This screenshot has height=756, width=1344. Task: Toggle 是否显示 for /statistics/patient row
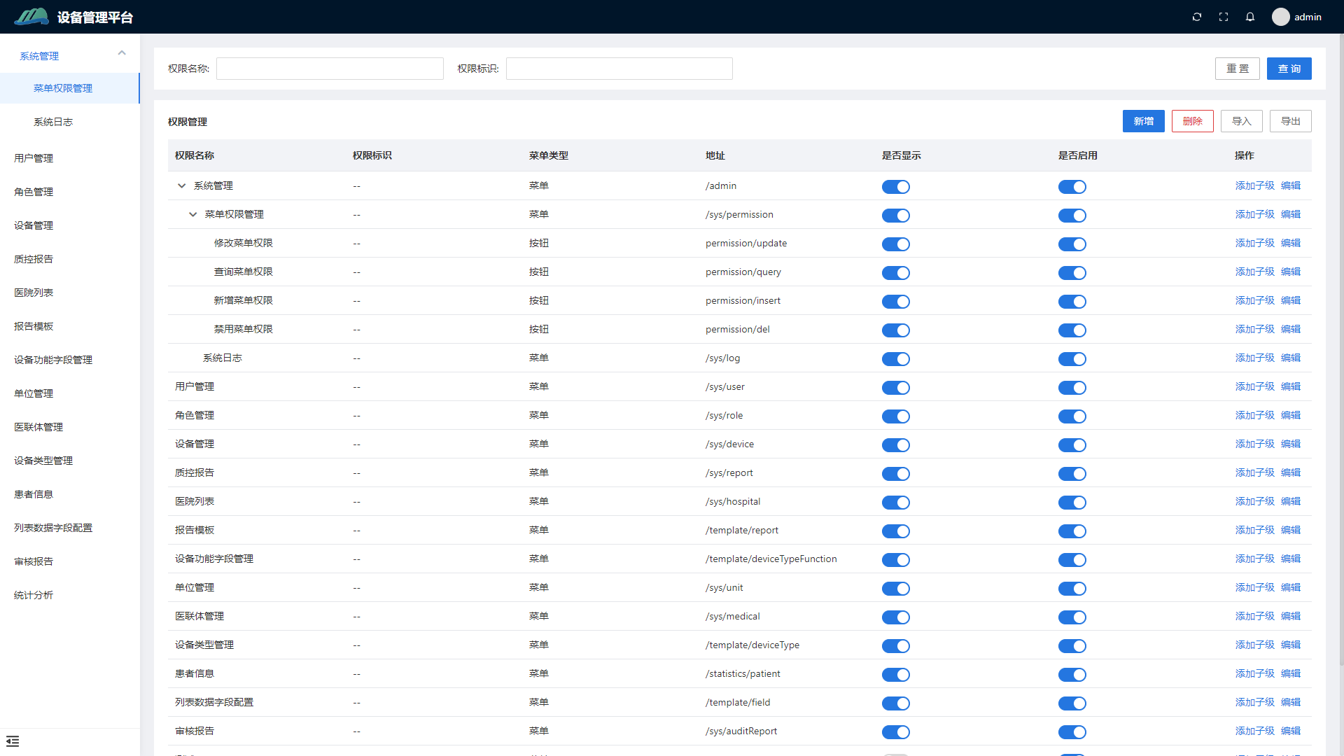[896, 675]
